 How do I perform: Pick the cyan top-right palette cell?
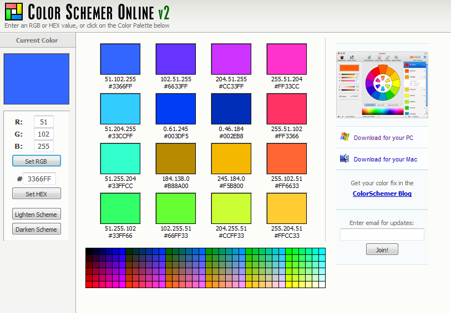322,252
